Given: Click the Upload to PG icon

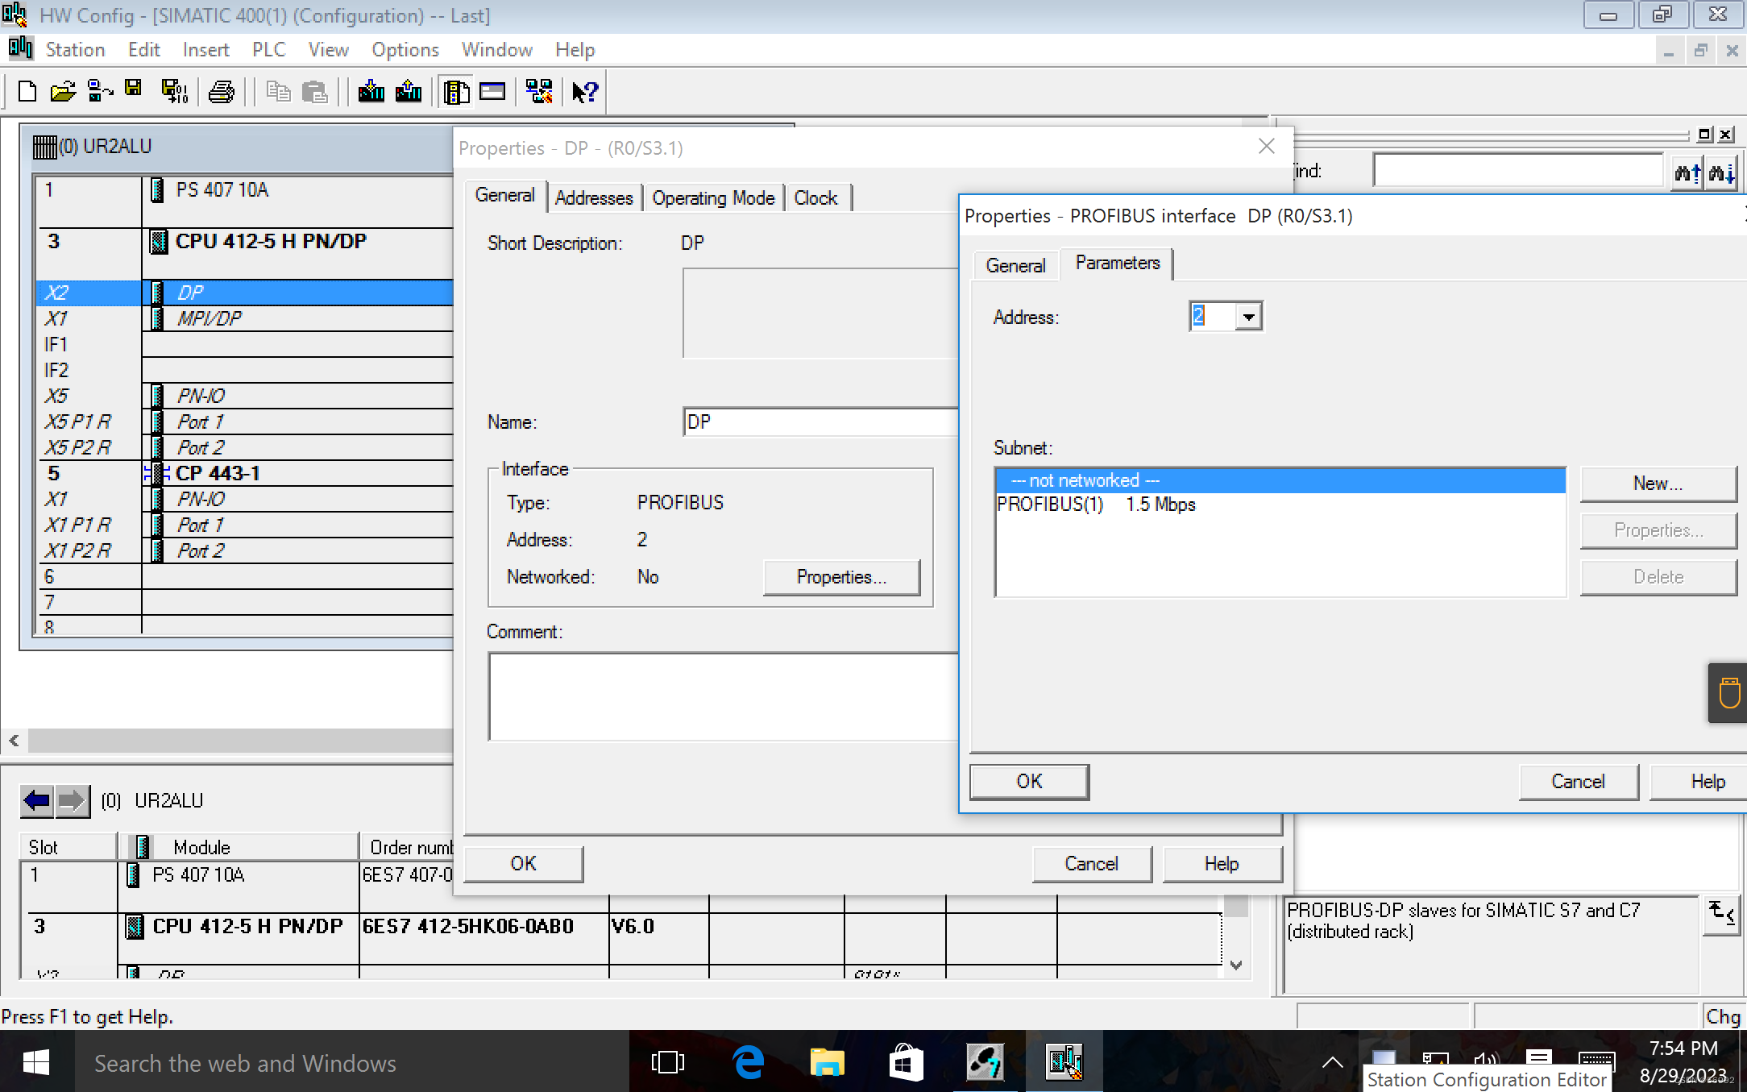Looking at the screenshot, I should (x=409, y=92).
